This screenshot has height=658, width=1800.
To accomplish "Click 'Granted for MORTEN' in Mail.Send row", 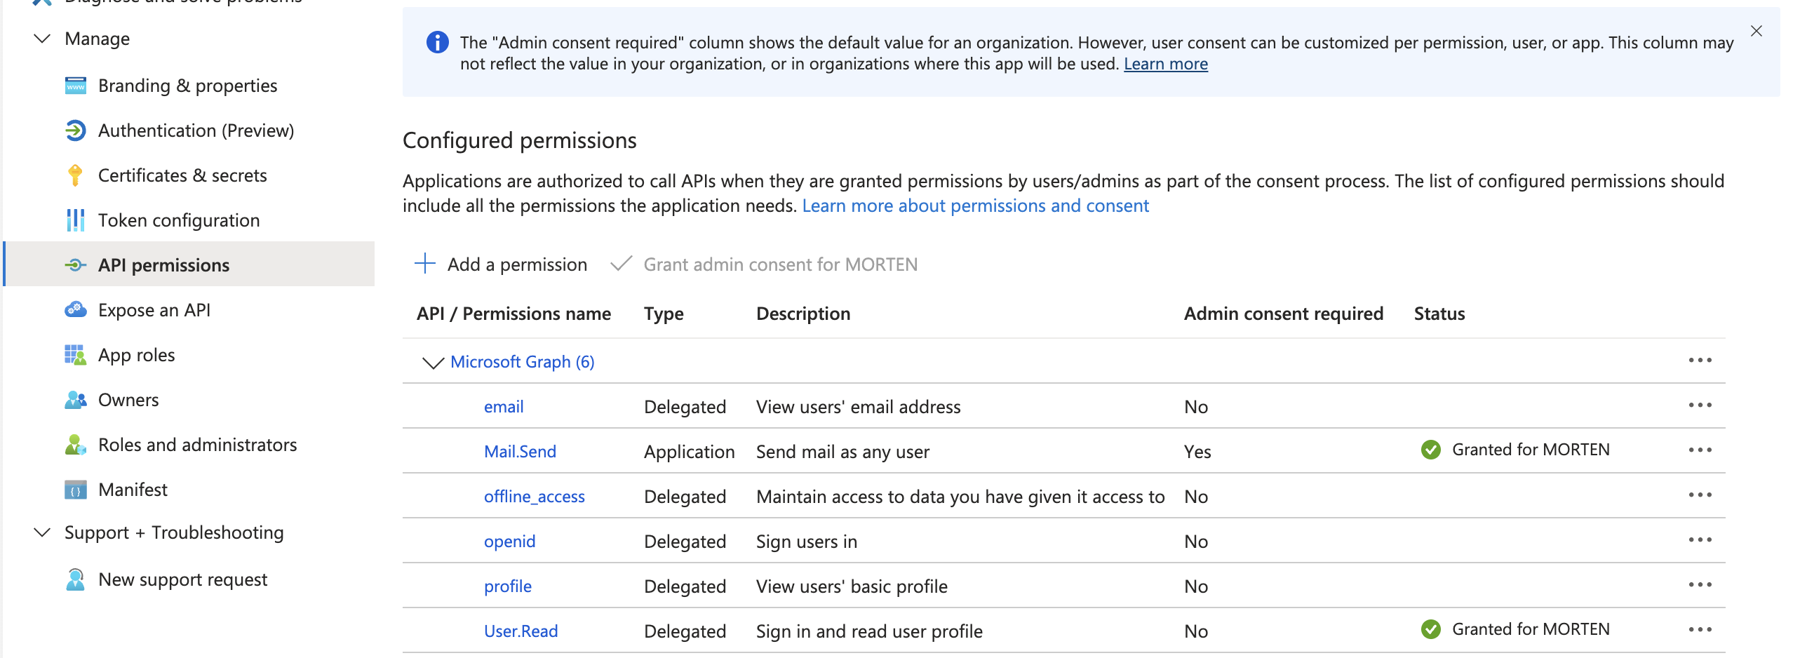I will pyautogui.click(x=1531, y=450).
